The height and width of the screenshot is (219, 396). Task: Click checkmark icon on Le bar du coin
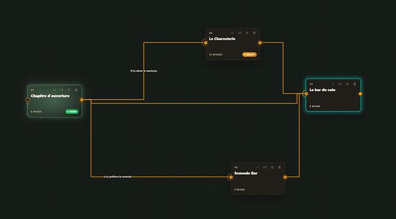[x=333, y=84]
